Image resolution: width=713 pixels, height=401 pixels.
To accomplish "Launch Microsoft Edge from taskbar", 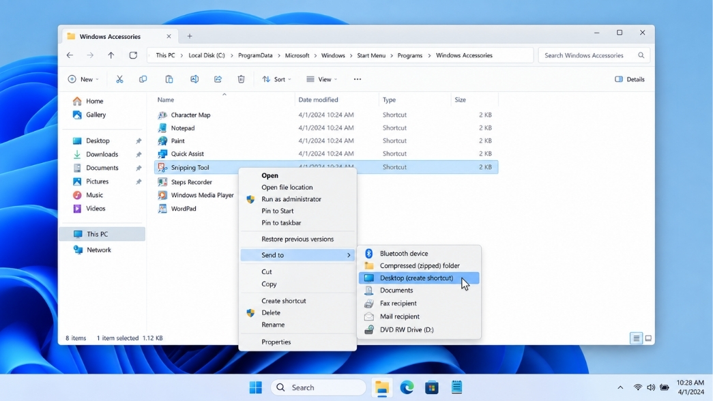I will [x=407, y=387].
